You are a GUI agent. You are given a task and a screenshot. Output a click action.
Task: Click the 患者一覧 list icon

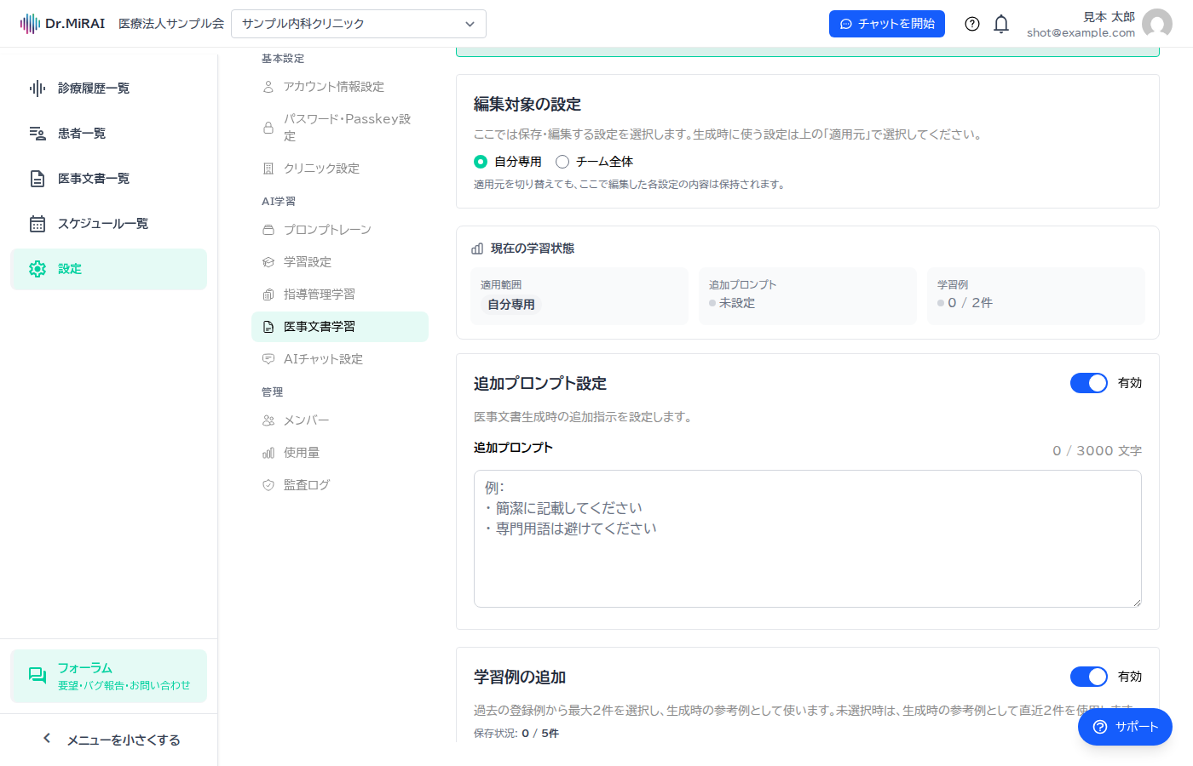37,134
